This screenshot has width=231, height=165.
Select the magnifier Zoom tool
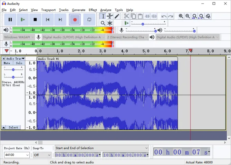(x=103, y=23)
